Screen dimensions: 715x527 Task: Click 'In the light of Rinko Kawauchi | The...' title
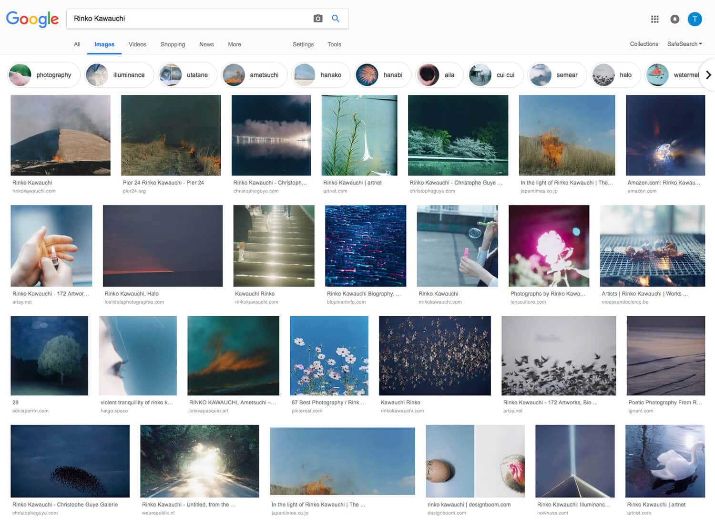coord(567,183)
